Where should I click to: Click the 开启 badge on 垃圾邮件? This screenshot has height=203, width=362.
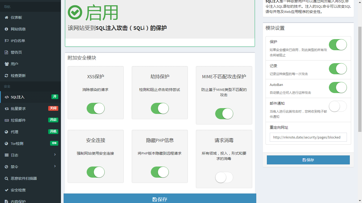(x=53, y=120)
